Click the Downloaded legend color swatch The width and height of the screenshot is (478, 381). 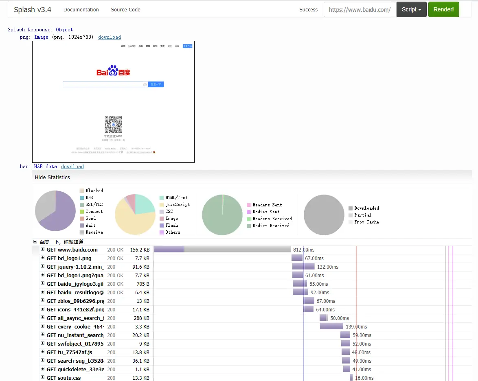(351, 208)
